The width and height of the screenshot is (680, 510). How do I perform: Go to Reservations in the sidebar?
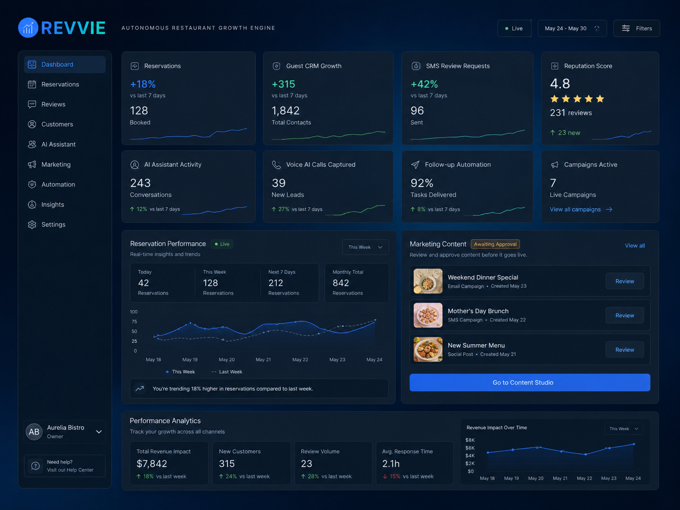click(x=65, y=85)
